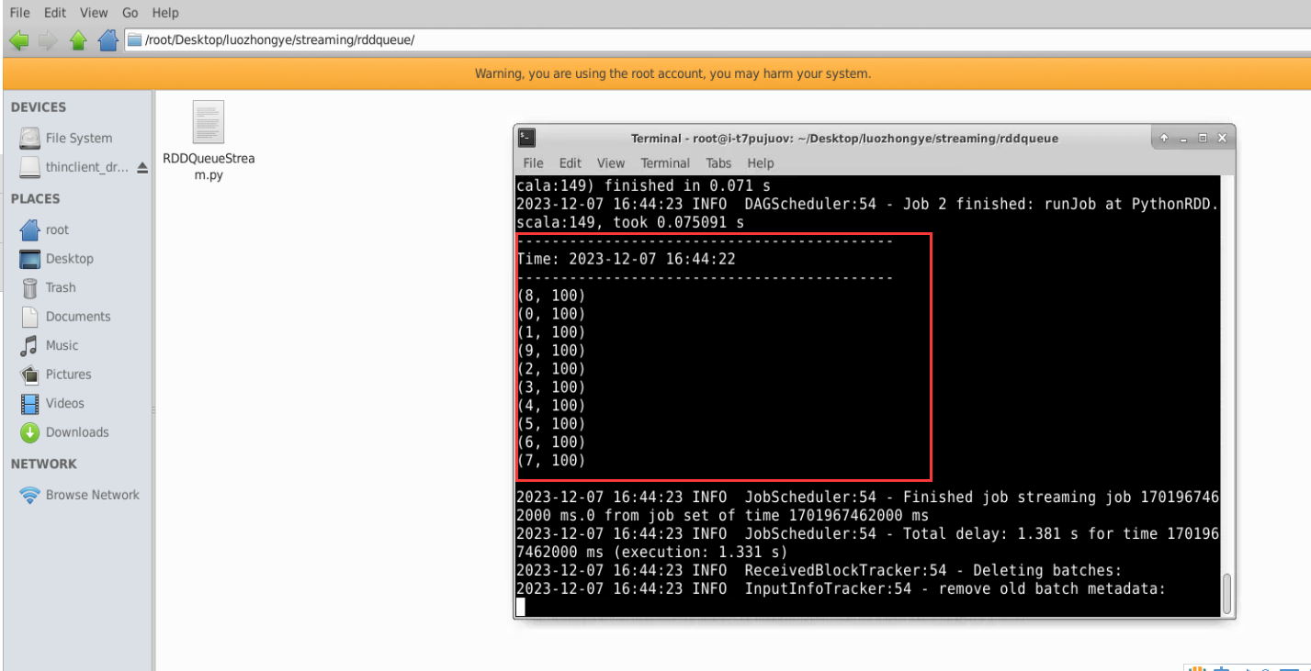This screenshot has width=1311, height=671.
Task: Open Terminal window File menu
Action: point(533,163)
